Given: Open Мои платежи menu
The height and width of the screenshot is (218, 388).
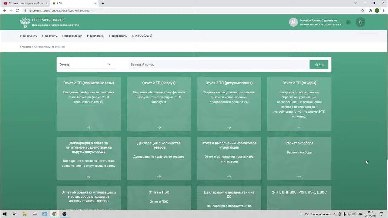Looking at the screenshot, I should tap(95, 36).
